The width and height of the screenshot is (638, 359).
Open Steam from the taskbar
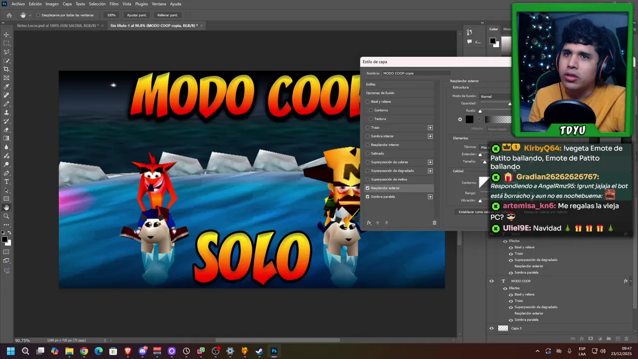tap(259, 351)
